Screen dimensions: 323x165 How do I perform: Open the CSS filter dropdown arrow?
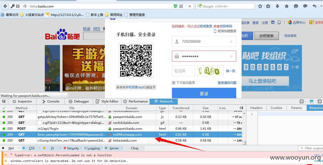39,148
